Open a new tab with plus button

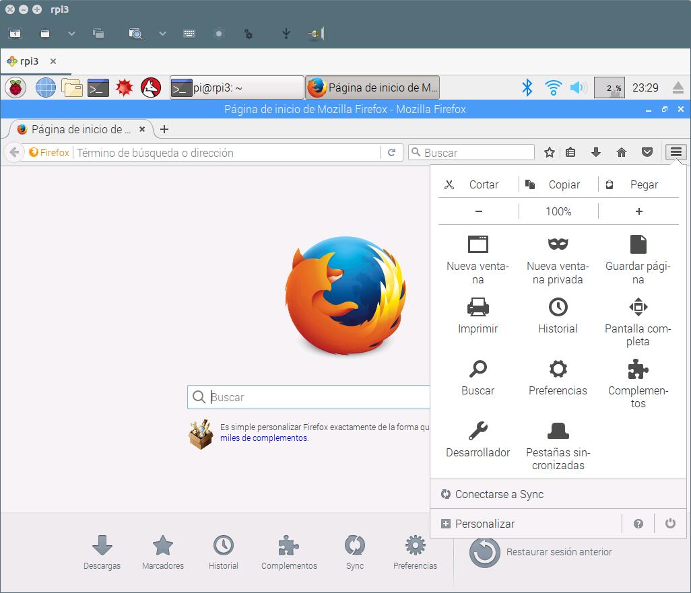coord(164,129)
